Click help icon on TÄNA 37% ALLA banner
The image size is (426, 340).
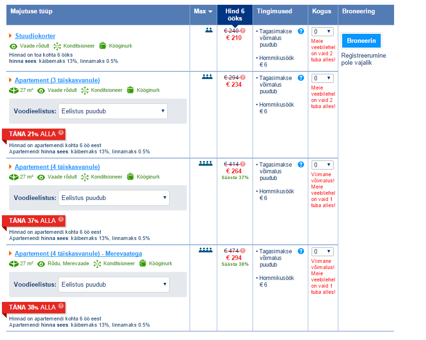[61, 220]
